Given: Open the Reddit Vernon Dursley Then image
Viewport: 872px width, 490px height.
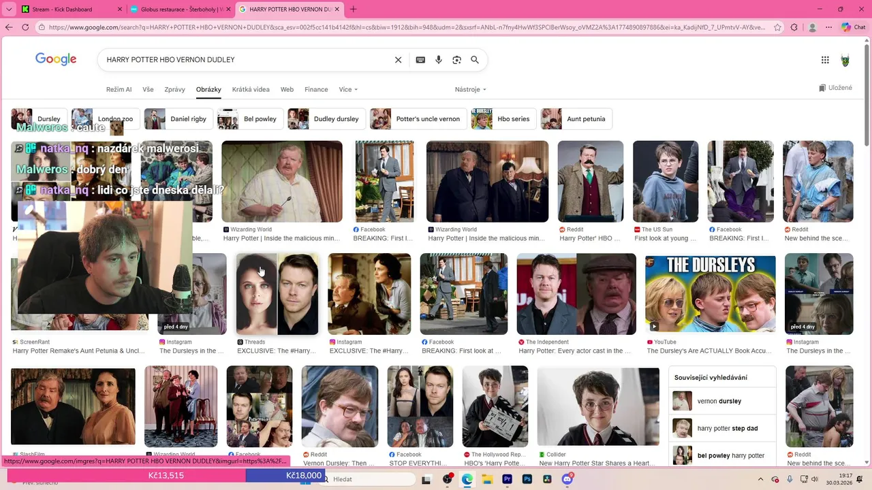Looking at the screenshot, I should click(x=340, y=406).
